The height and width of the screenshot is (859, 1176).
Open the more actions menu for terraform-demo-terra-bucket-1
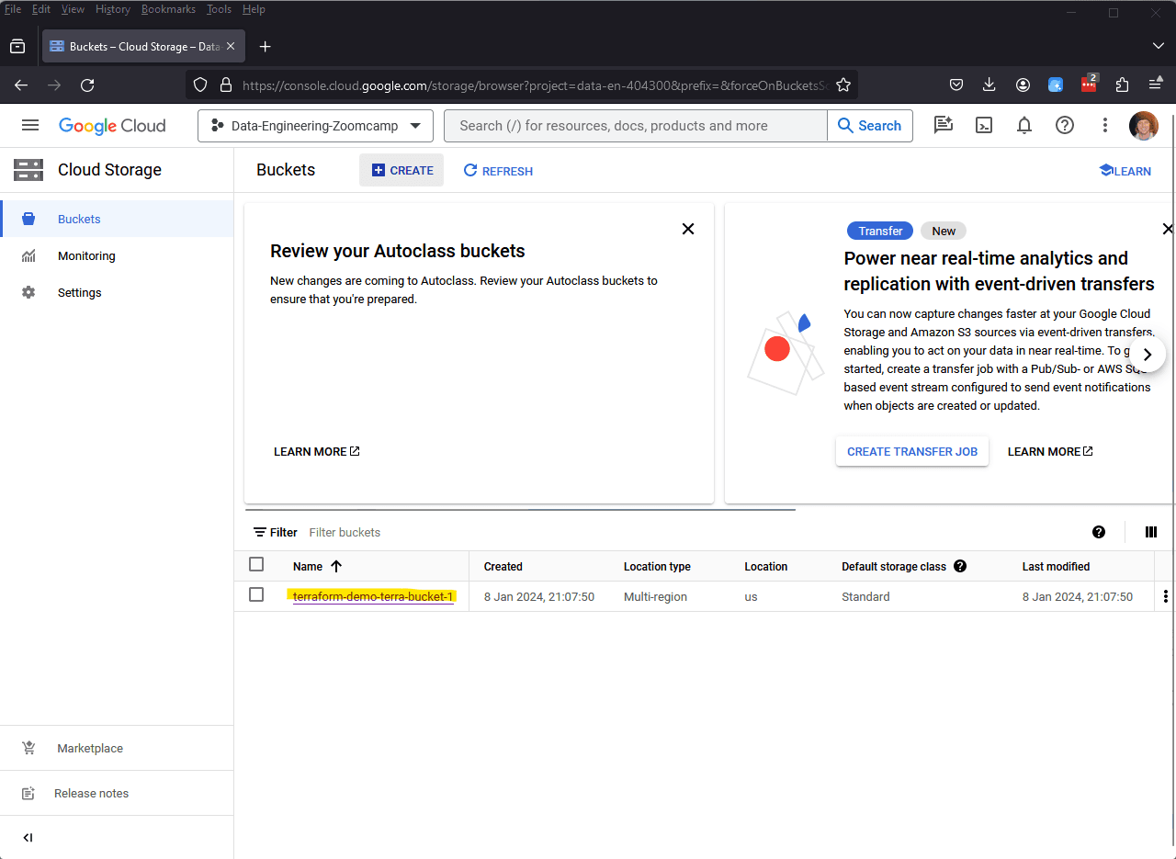pos(1166,596)
